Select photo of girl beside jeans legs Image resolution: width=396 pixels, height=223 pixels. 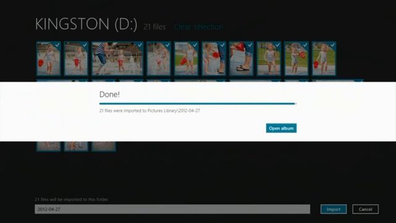213,59
